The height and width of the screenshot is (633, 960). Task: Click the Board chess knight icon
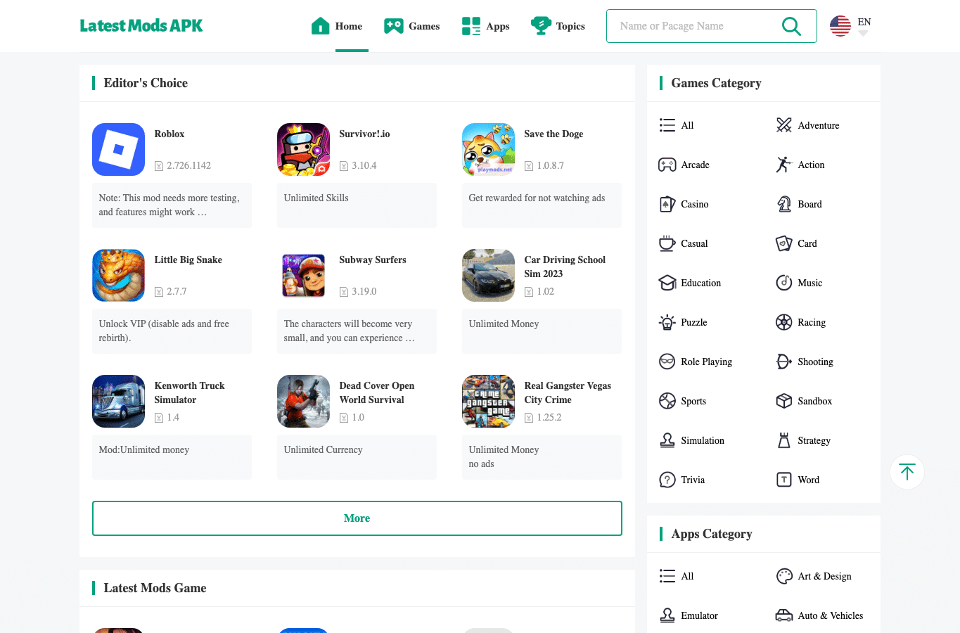(x=783, y=204)
